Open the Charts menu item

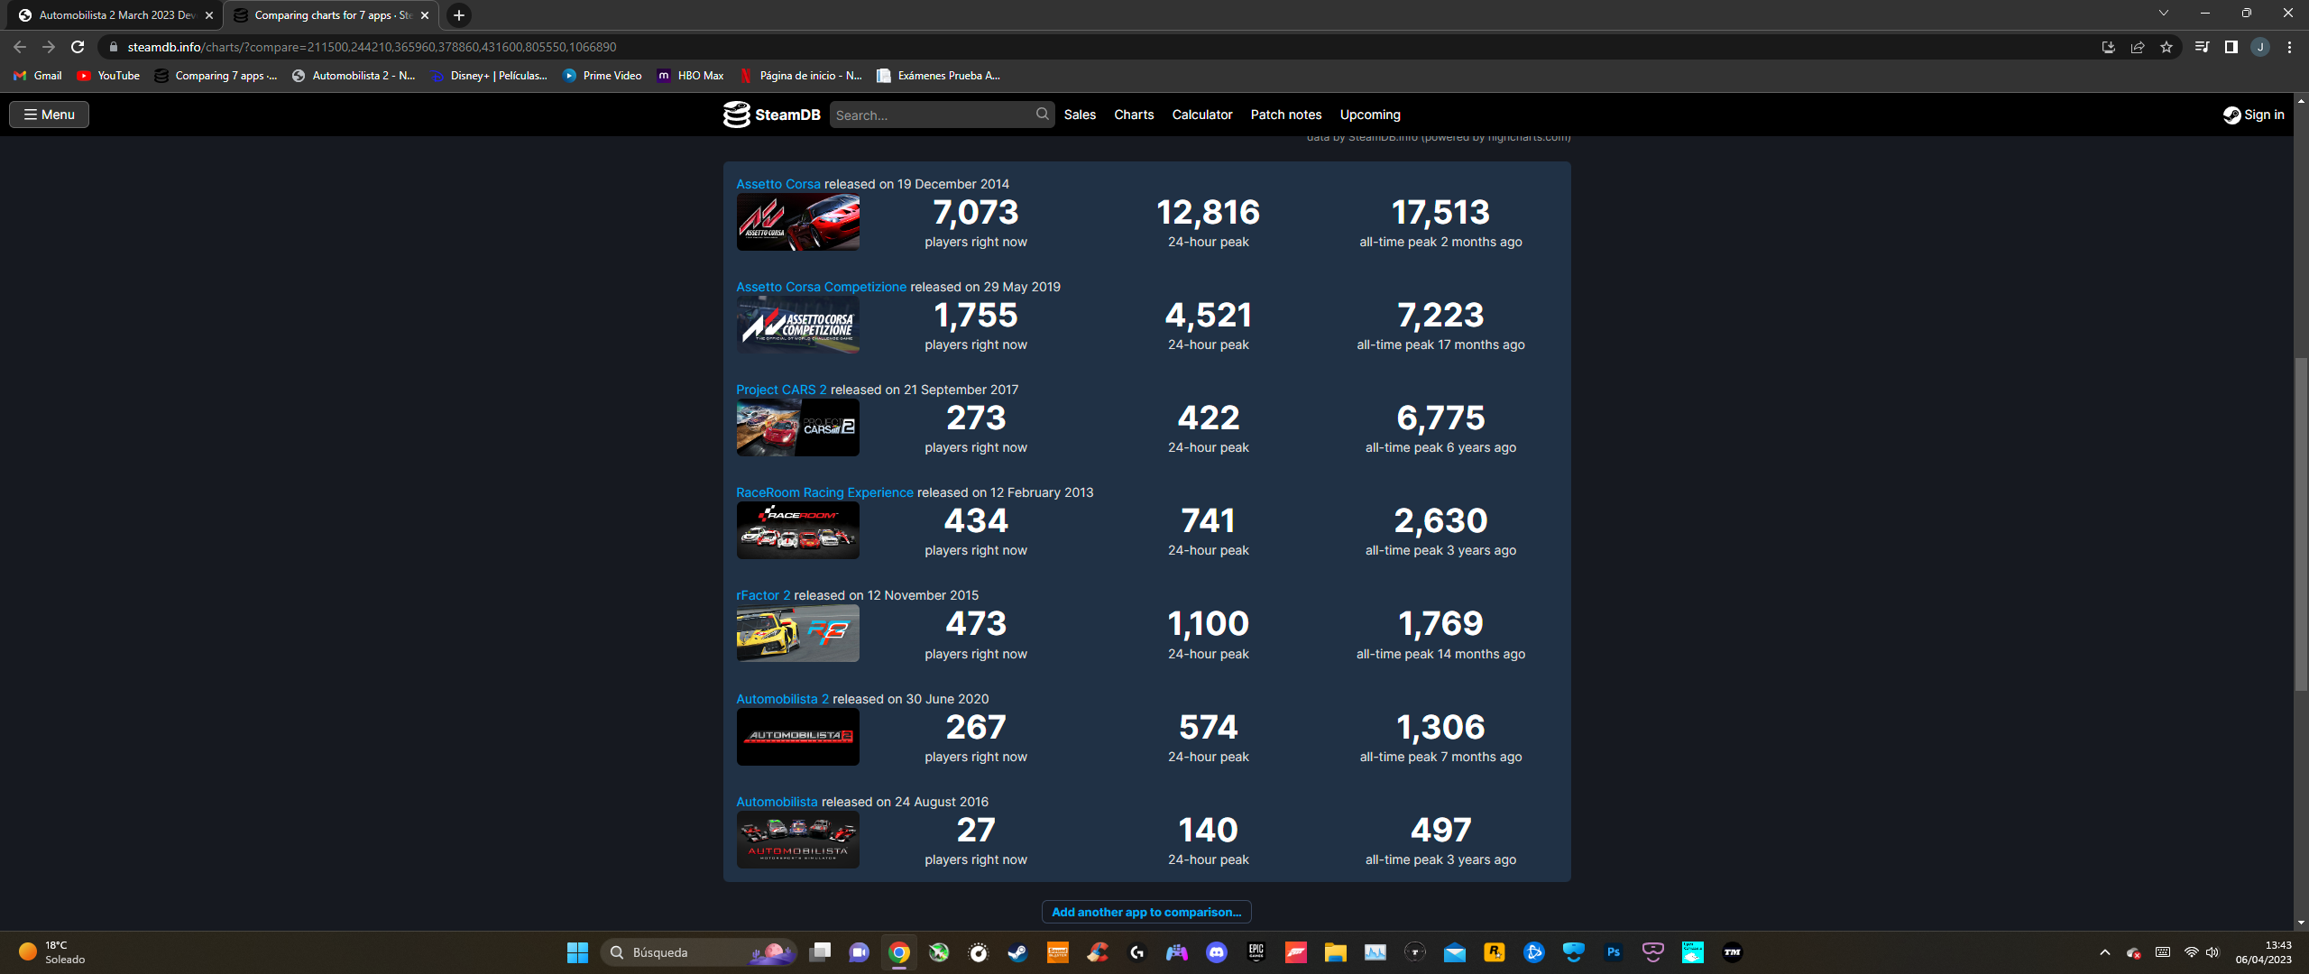1134,115
